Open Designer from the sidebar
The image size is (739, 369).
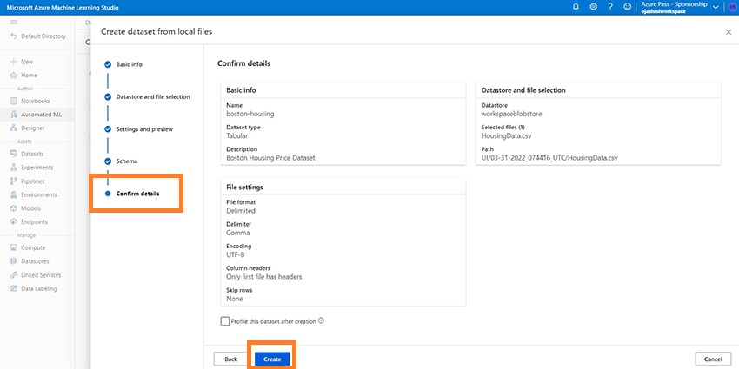[x=33, y=128]
